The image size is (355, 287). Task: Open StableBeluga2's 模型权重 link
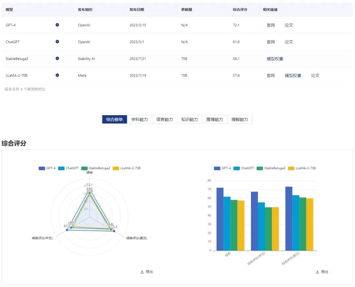275,59
